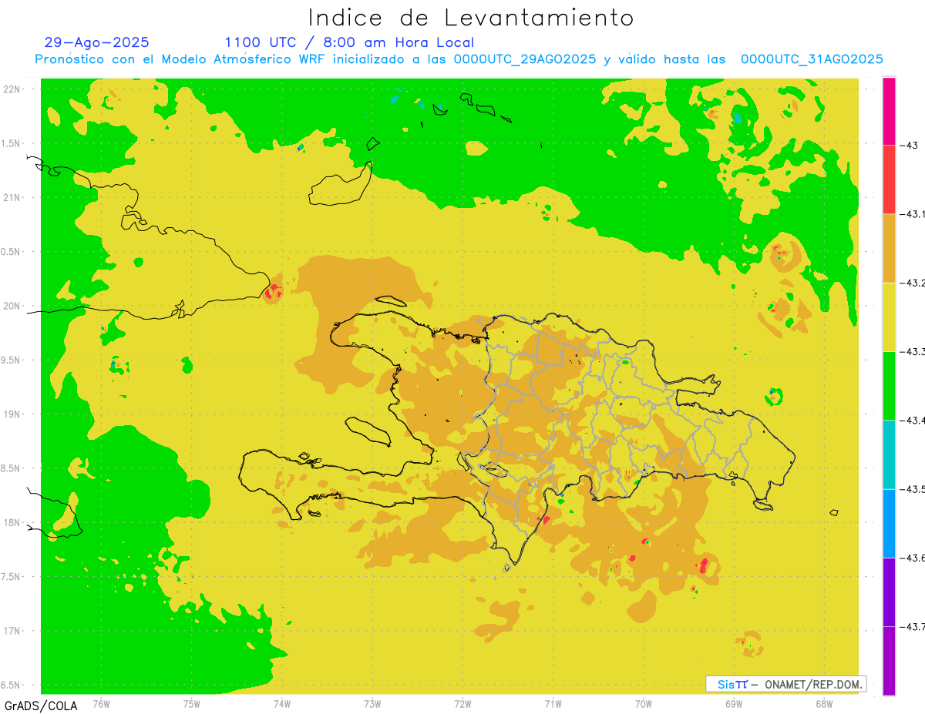Click the '-43.7' legend value
This screenshot has width=925, height=714.
tap(912, 626)
